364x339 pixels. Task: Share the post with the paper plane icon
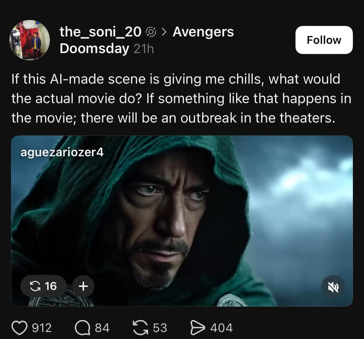[x=198, y=328]
